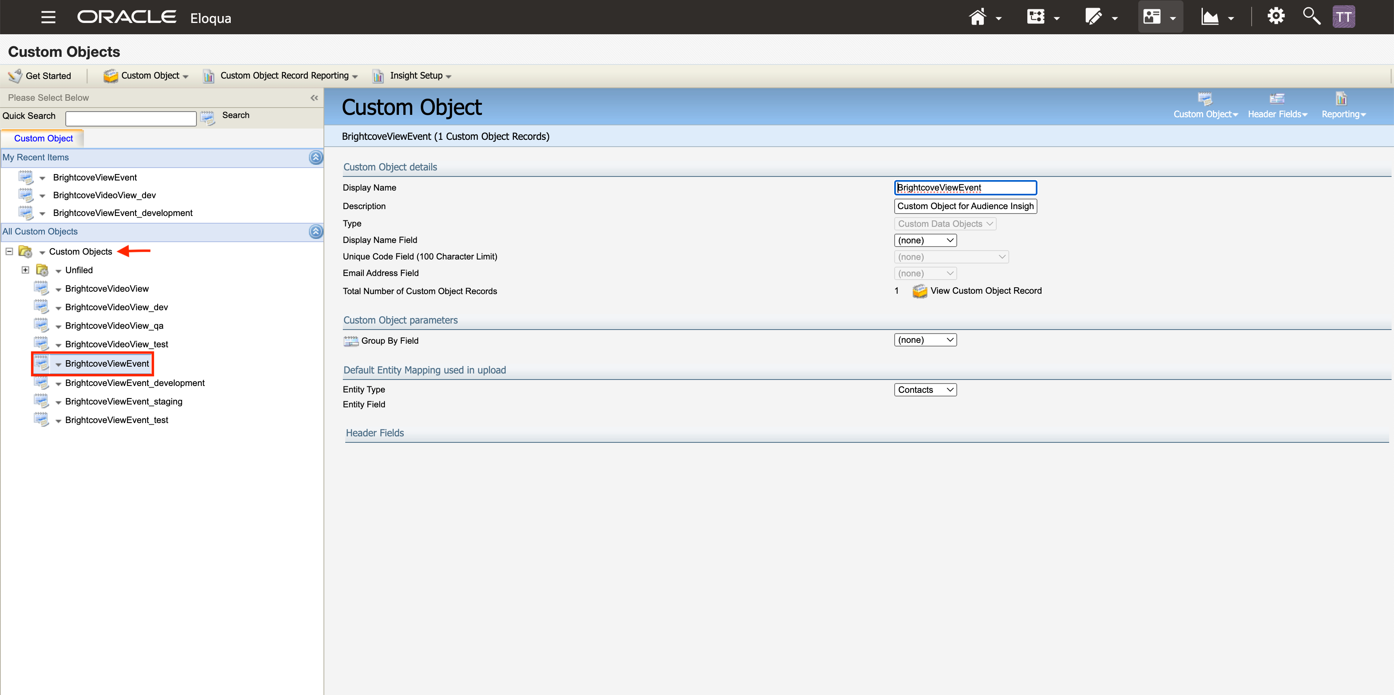Open the Settings gear icon
1394x695 pixels.
pos(1275,16)
